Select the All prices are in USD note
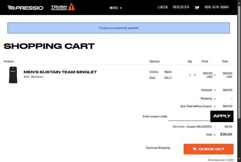The height and width of the screenshot is (162, 241). [x=221, y=160]
